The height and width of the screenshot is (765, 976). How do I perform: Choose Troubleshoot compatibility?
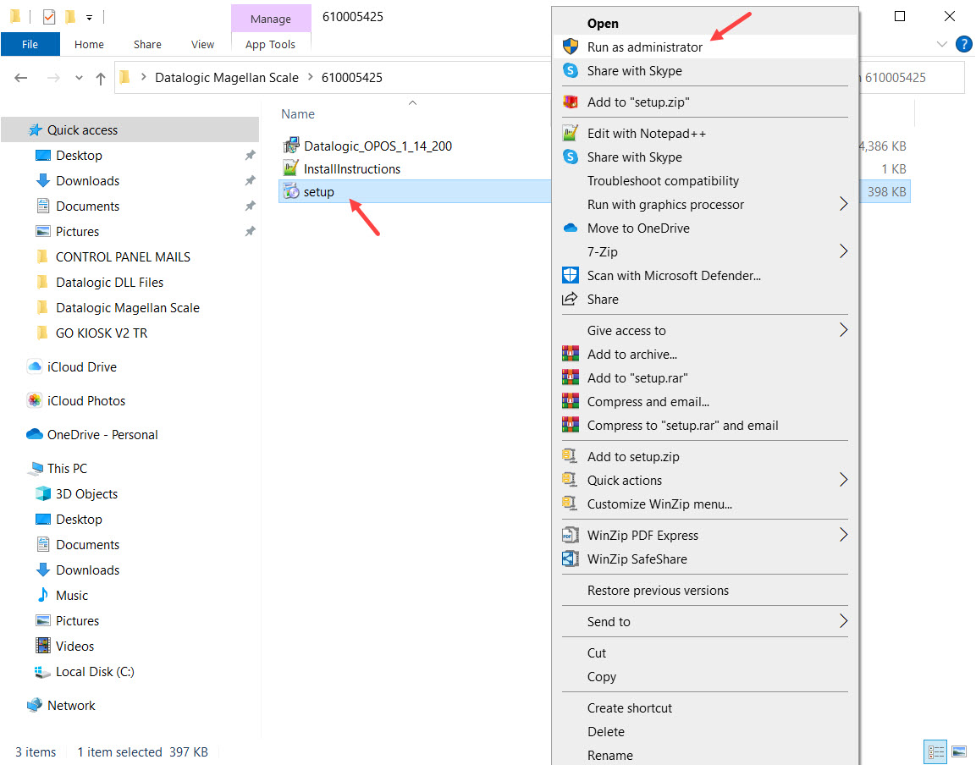pyautogui.click(x=704, y=180)
